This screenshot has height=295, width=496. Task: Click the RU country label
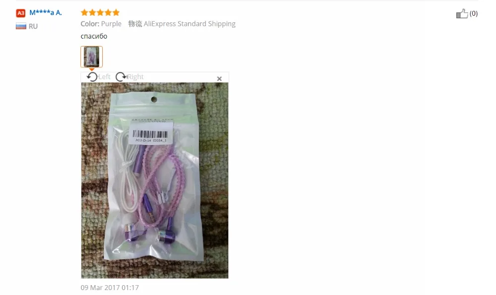[x=33, y=27]
